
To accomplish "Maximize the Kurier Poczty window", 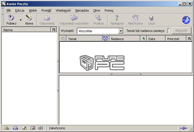I will [184, 4].
